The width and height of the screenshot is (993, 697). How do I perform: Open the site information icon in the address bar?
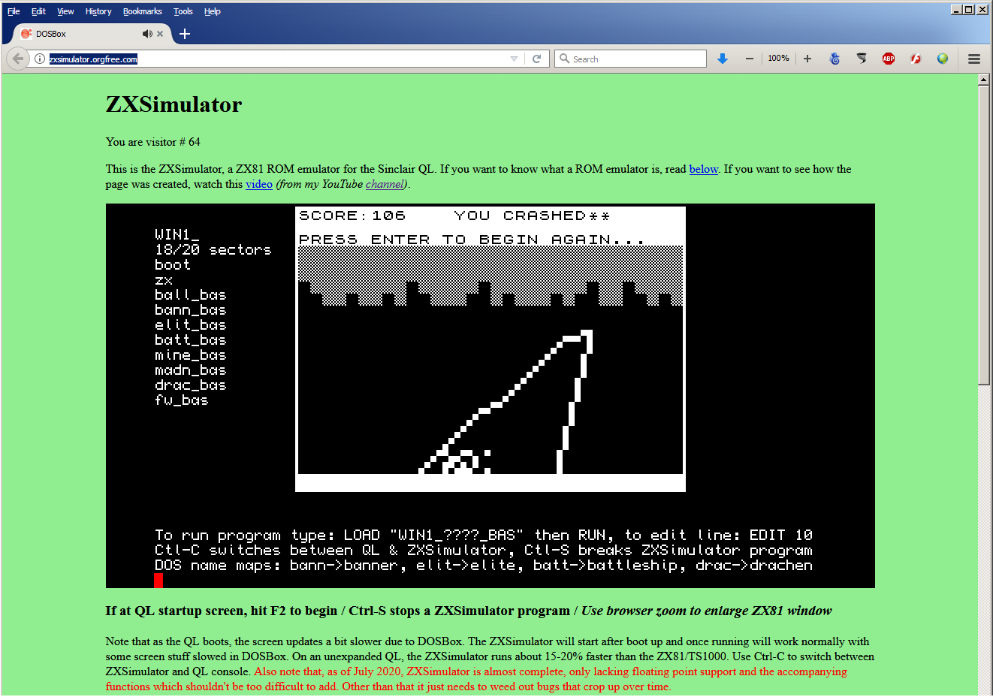(x=40, y=59)
